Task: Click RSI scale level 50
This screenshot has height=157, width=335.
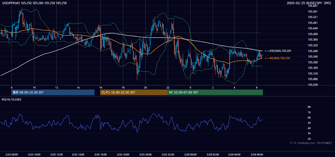Action: point(309,123)
